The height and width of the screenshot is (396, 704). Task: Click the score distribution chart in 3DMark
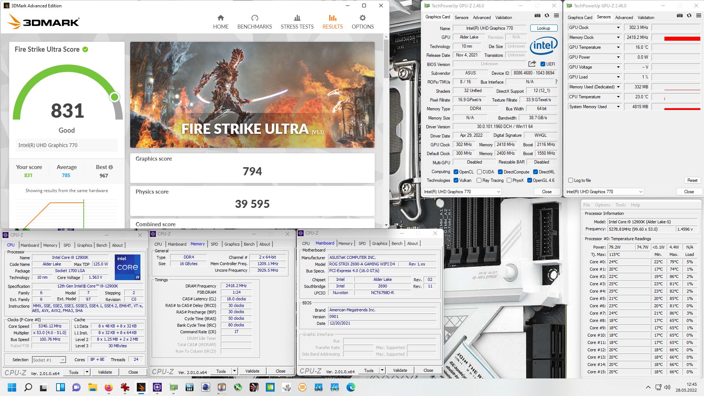pos(67,214)
